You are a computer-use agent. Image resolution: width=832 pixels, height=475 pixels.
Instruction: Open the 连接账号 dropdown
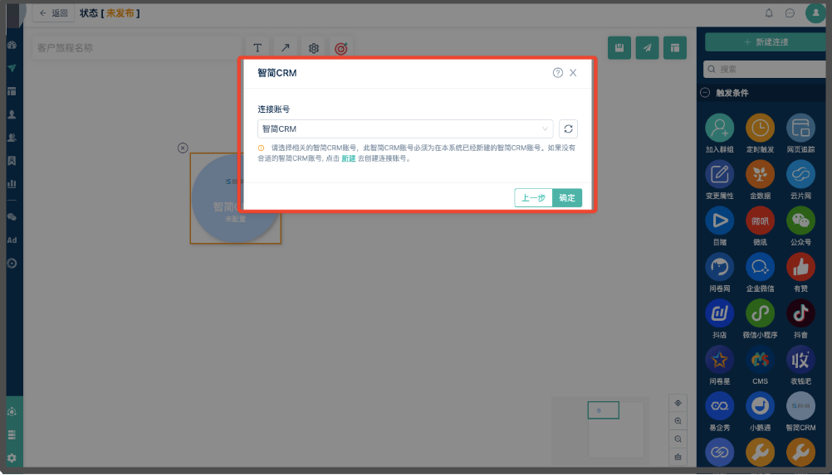click(x=405, y=128)
